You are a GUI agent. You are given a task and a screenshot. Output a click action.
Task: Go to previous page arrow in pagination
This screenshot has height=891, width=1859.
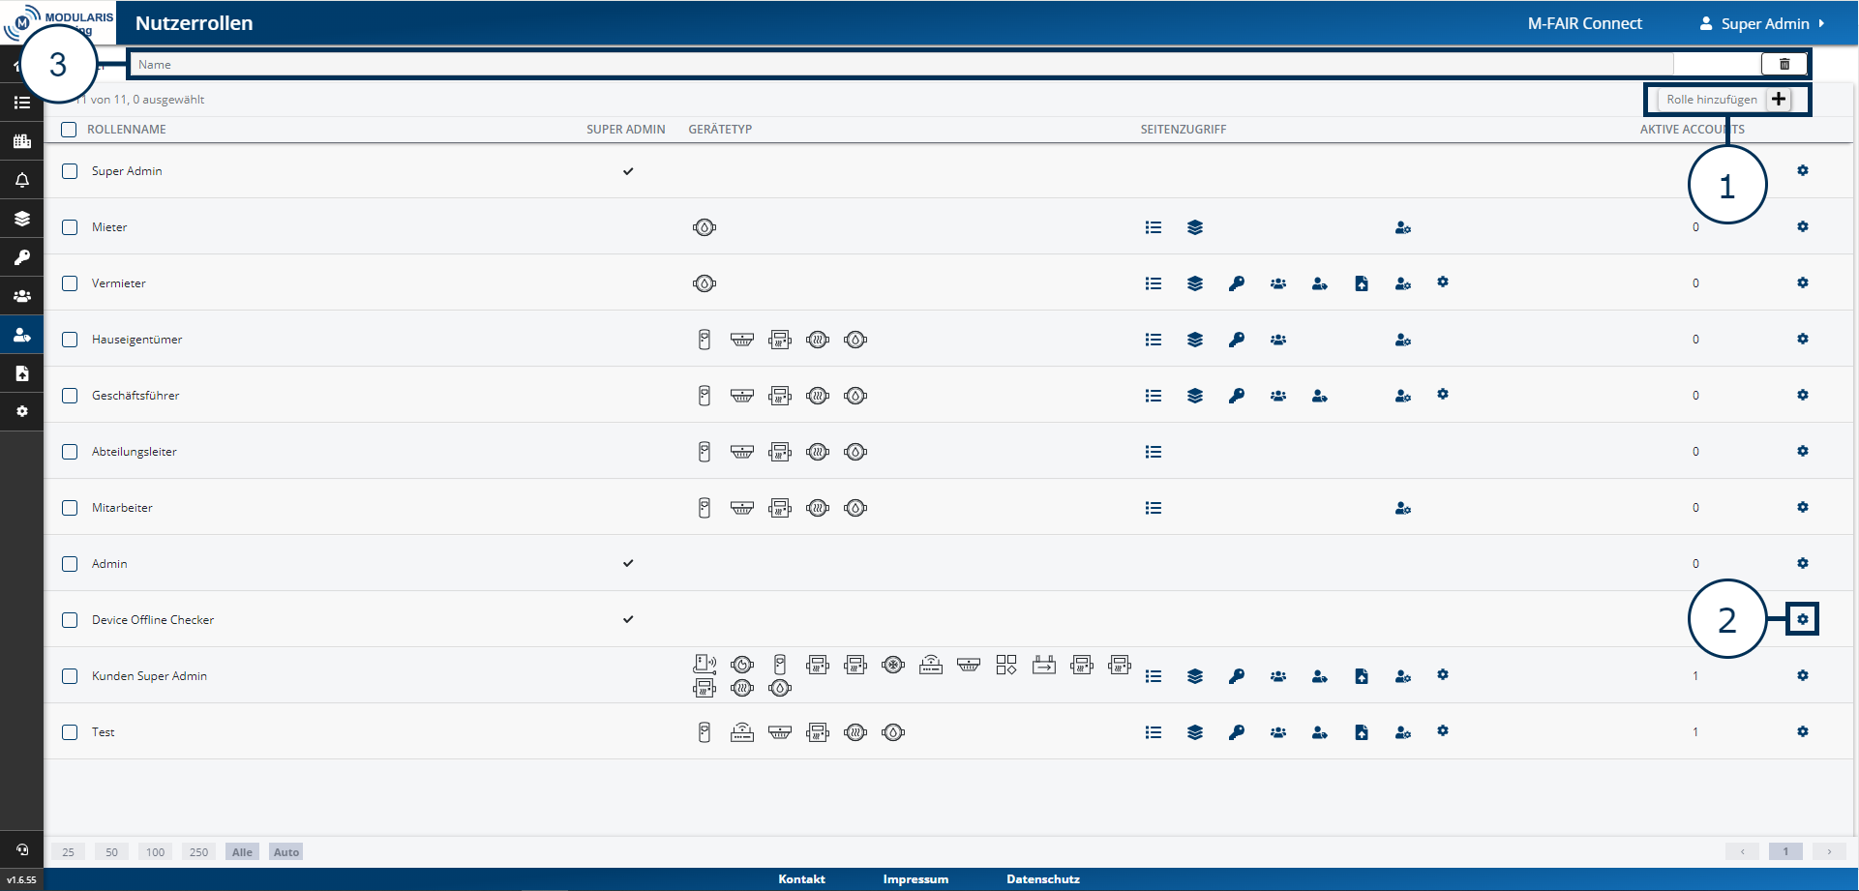[x=1742, y=851]
